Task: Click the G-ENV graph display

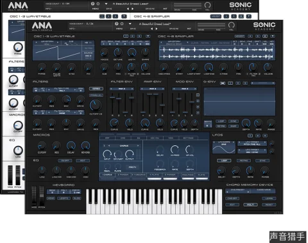Action: click(x=239, y=102)
